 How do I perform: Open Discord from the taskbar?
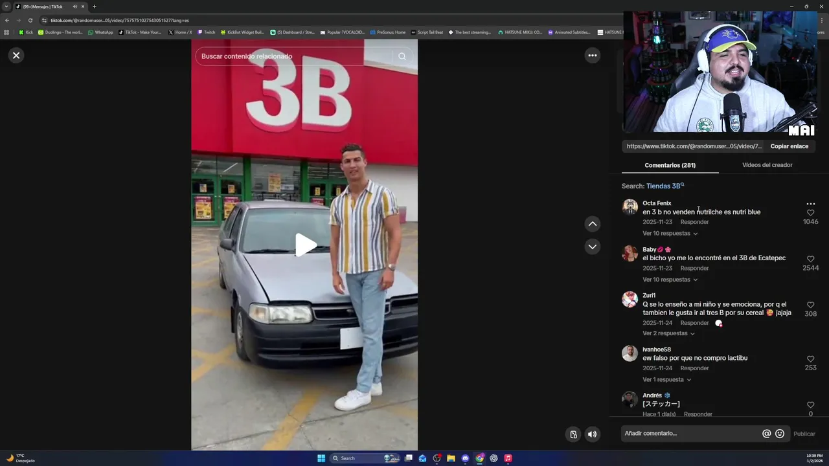465,458
